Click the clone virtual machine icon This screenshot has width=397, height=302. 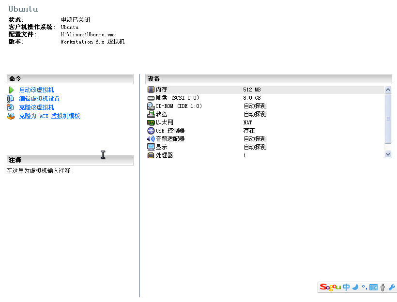click(x=10, y=107)
